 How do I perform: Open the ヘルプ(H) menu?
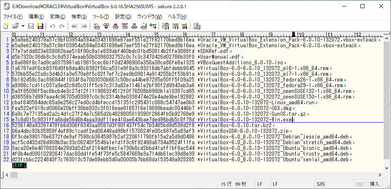tap(177, 17)
